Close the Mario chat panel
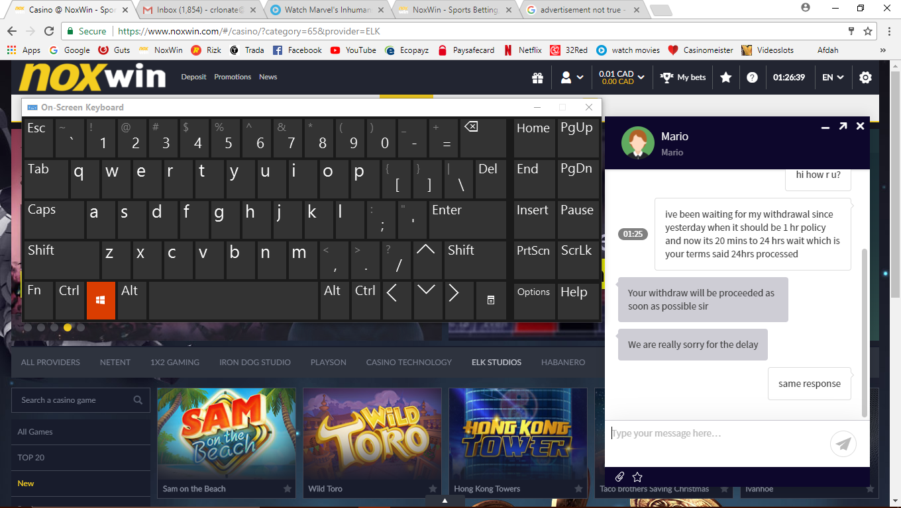 point(860,126)
